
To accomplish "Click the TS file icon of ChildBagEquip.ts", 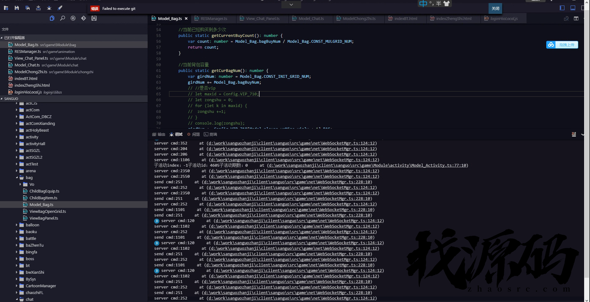I will (25, 191).
